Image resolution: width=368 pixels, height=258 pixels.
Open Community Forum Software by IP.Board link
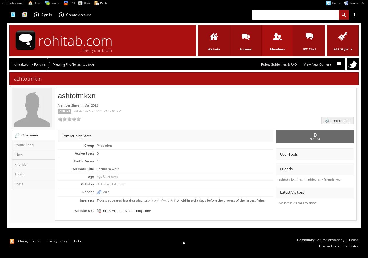[328, 240]
